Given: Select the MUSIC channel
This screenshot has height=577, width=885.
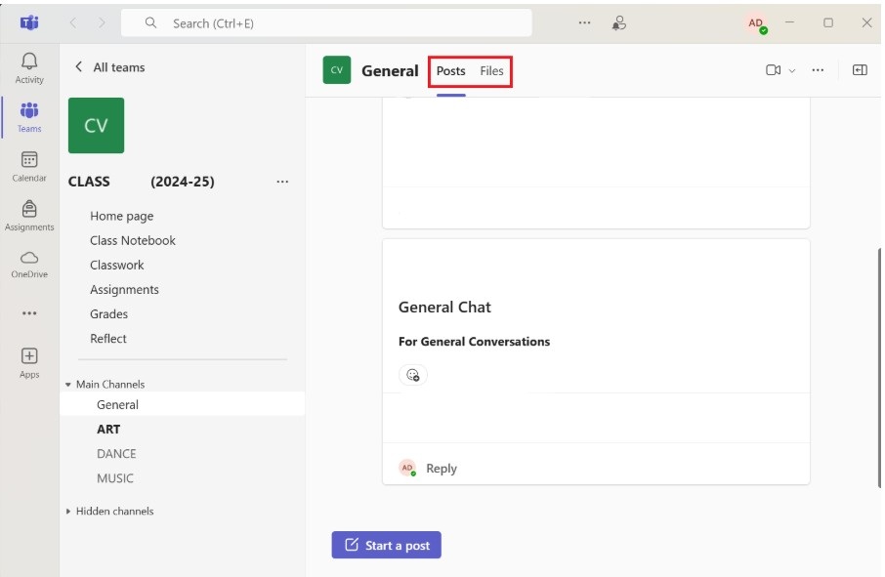Looking at the screenshot, I should tap(115, 478).
